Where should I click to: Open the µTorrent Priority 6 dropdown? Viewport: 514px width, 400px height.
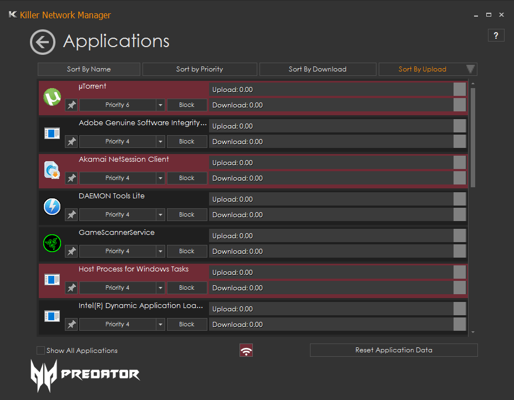[x=160, y=105]
